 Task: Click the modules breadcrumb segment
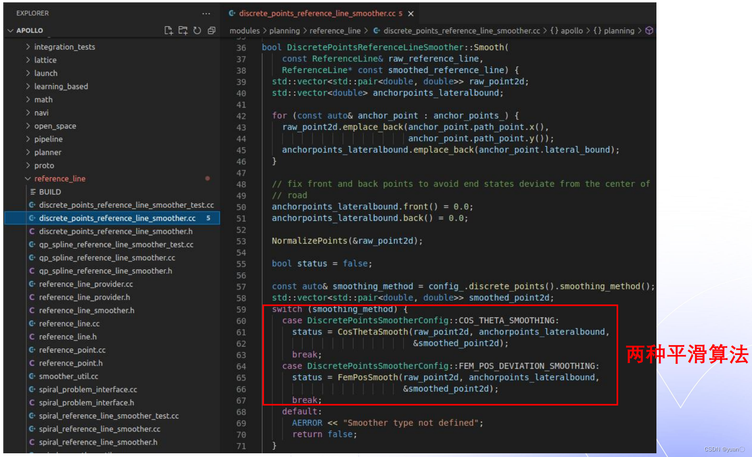(x=244, y=31)
